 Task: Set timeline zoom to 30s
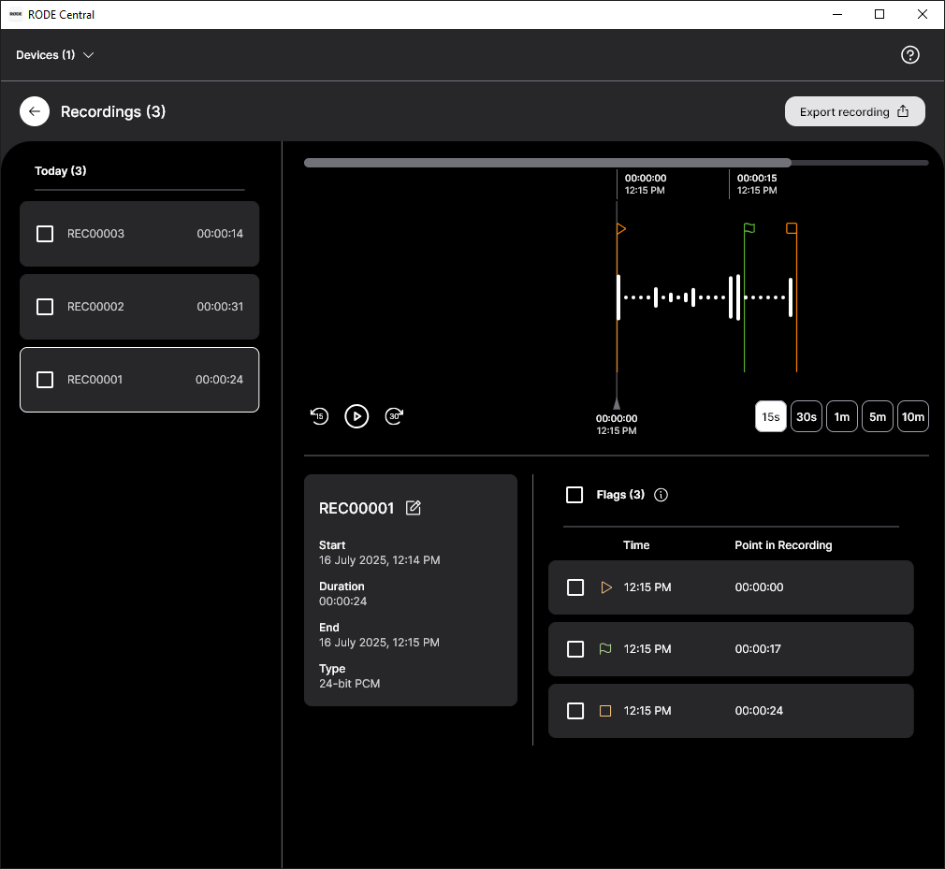(x=806, y=416)
